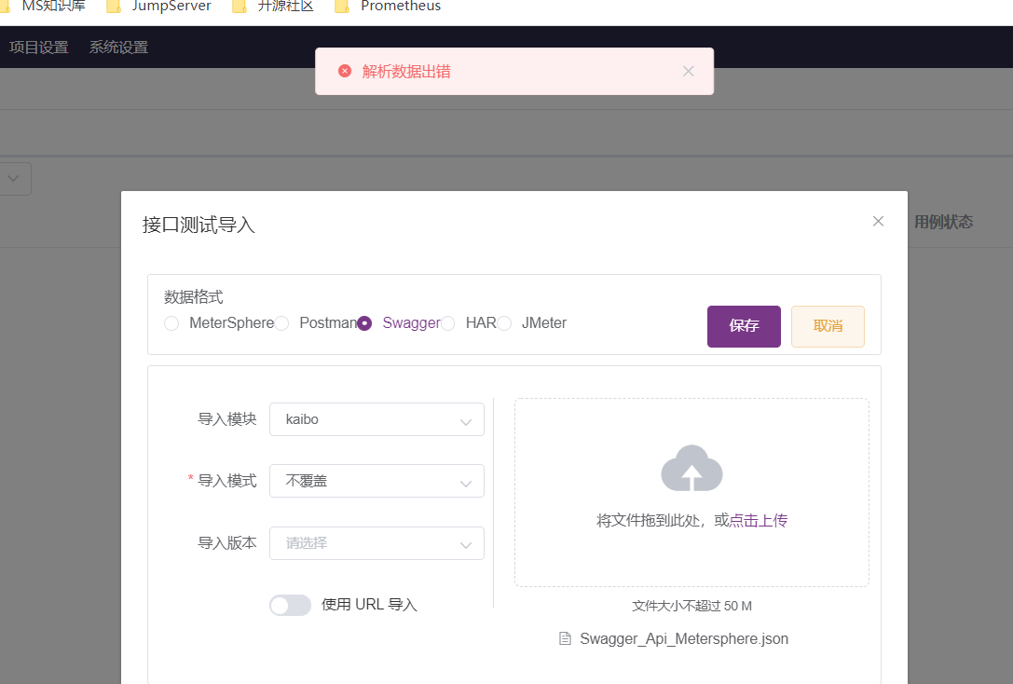Click the 文件大小不超过 50 M hint
Viewport: 1013px width, 684px height.
point(691,606)
